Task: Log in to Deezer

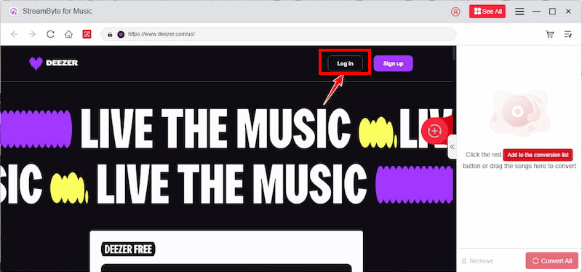Action: click(345, 63)
